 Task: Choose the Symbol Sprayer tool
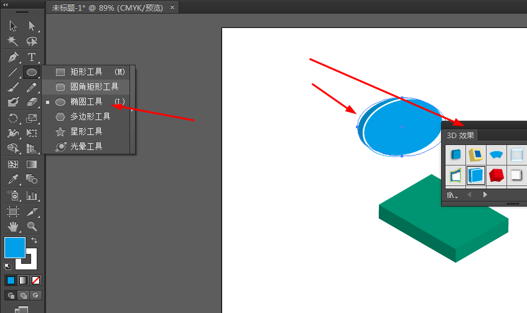click(13, 195)
